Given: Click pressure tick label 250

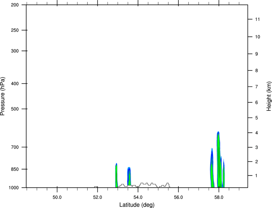Looking at the screenshot, I should pyautogui.click(x=15, y=30).
